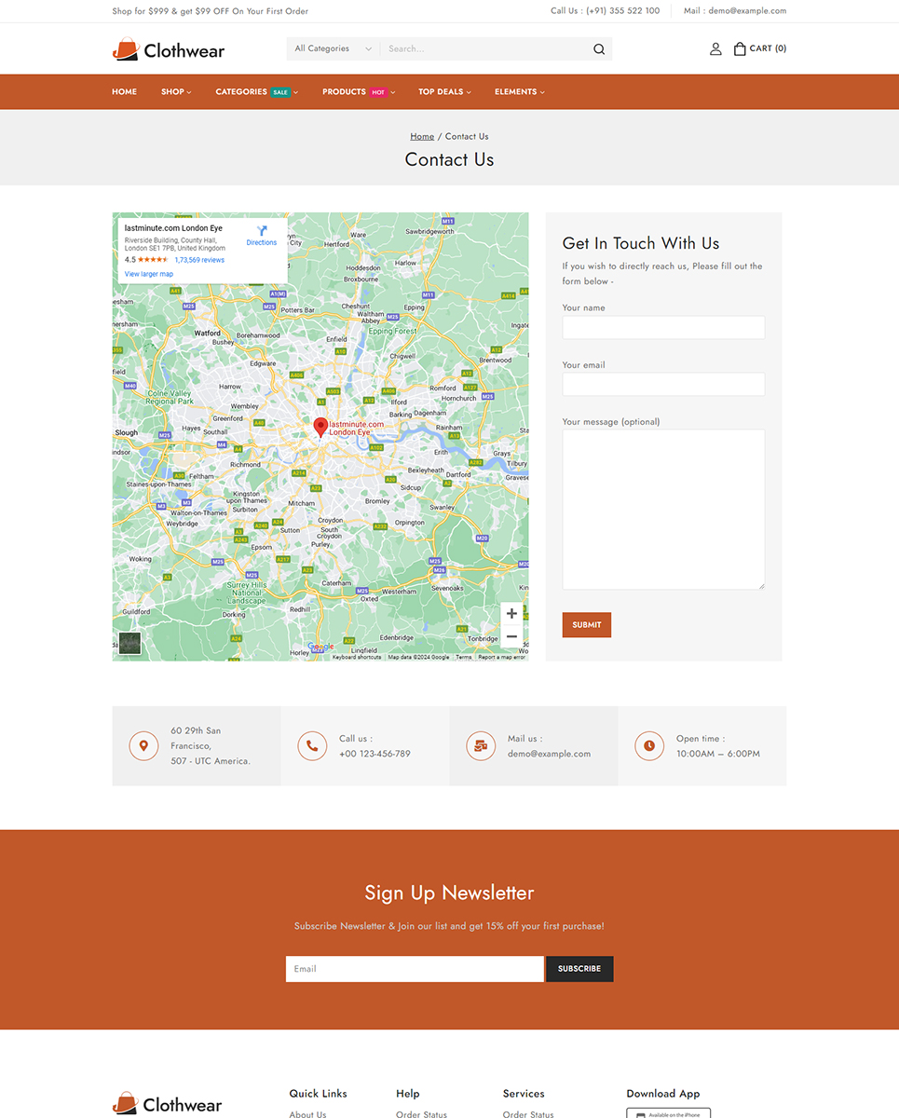Screen dimensions: 899x1118
Task: Expand the Shop menu
Action: click(176, 92)
